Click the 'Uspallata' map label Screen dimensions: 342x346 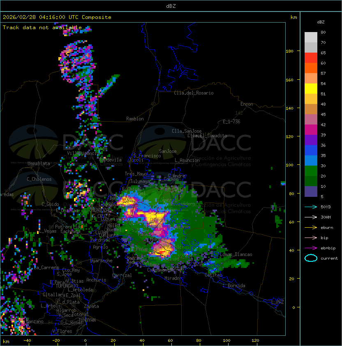[39, 164]
